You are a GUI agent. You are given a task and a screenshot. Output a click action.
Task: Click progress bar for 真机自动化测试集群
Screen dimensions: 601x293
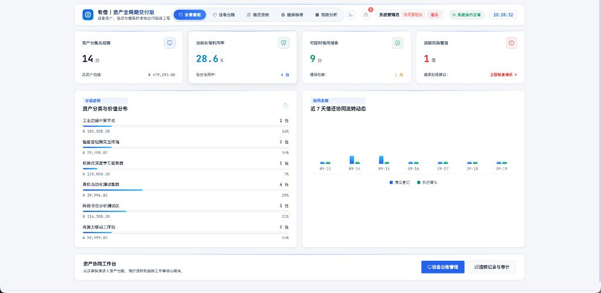tap(185, 190)
